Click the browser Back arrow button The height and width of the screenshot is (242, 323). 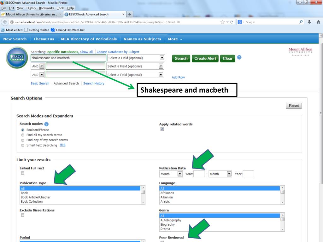pos(5,22)
